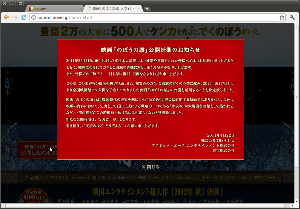Click the address bar URL field
Screen dimensions: 300x209
click(157, 18)
